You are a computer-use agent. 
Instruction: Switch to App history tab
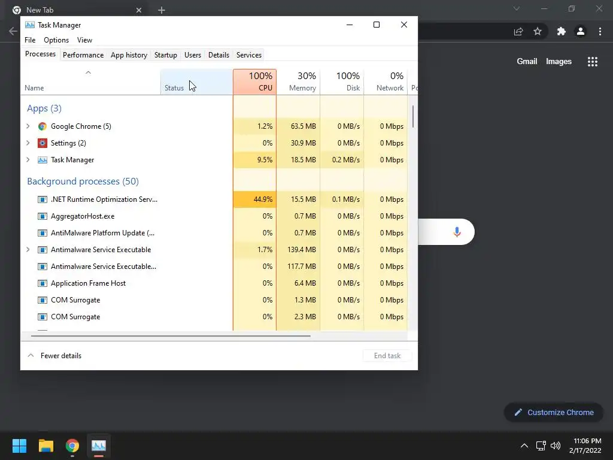[x=129, y=55]
